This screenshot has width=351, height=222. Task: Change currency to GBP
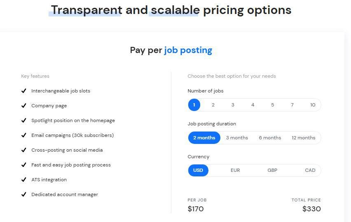[x=272, y=170]
